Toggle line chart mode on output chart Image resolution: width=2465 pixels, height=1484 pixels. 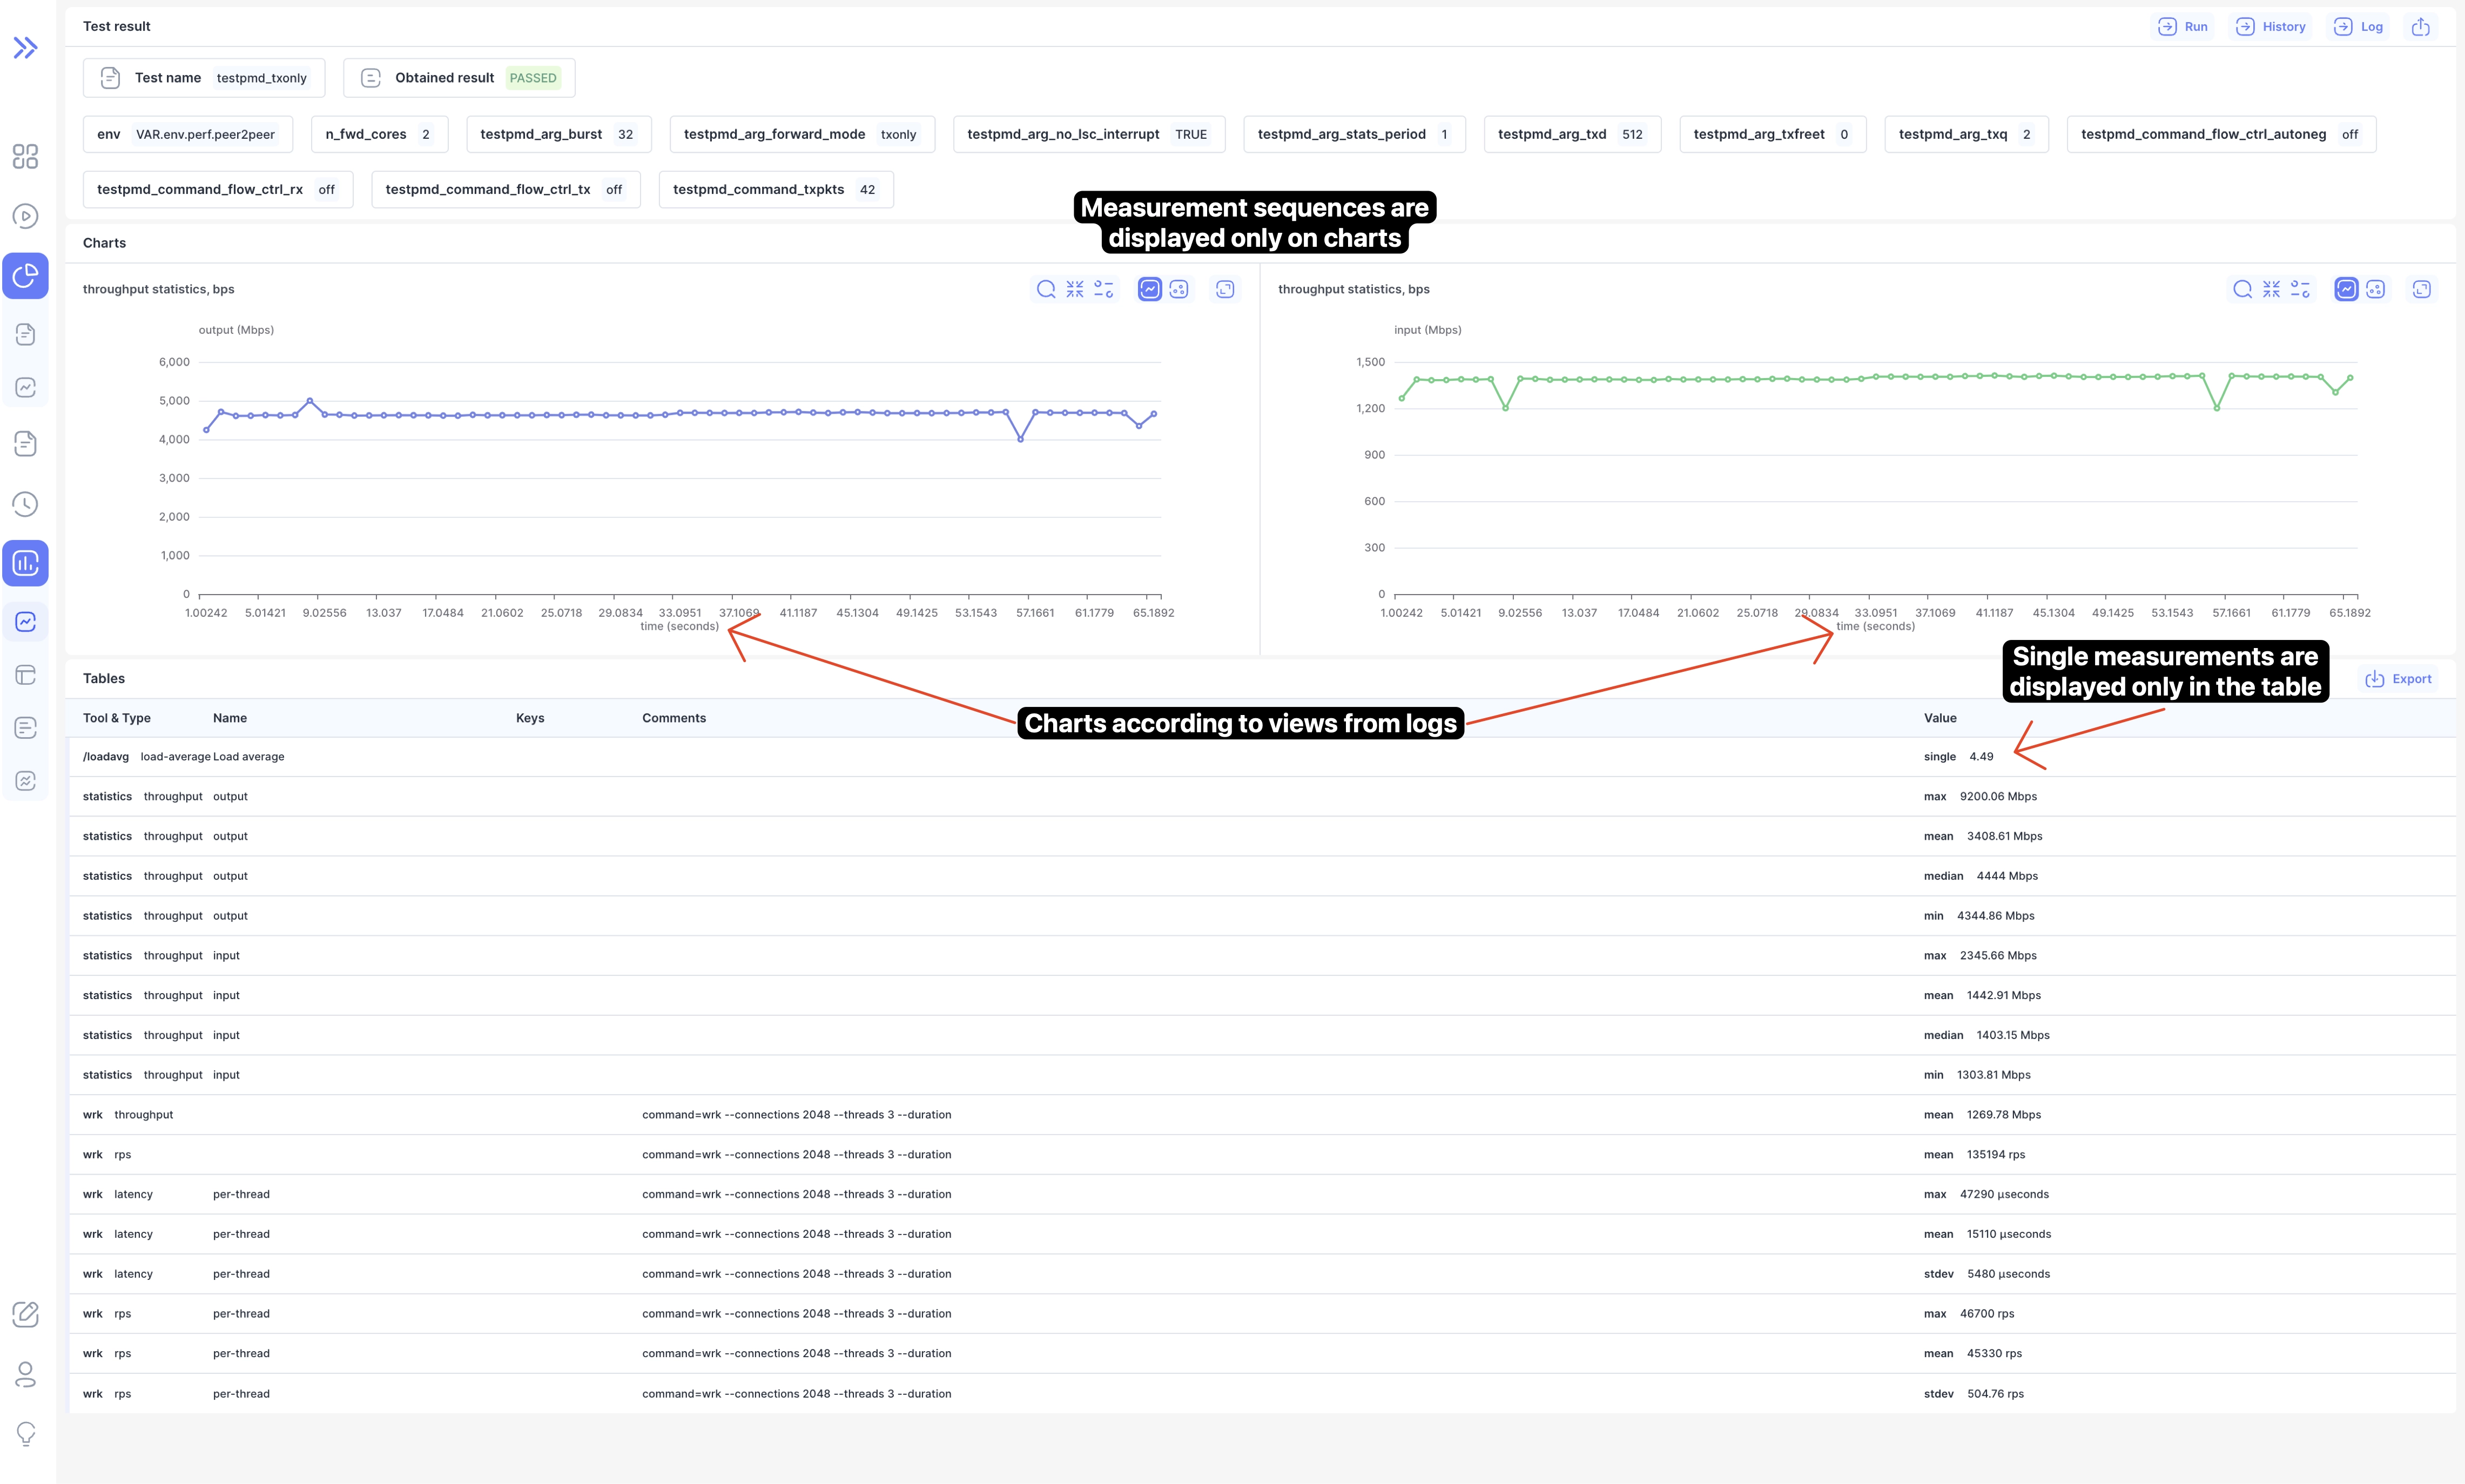[x=1150, y=289]
